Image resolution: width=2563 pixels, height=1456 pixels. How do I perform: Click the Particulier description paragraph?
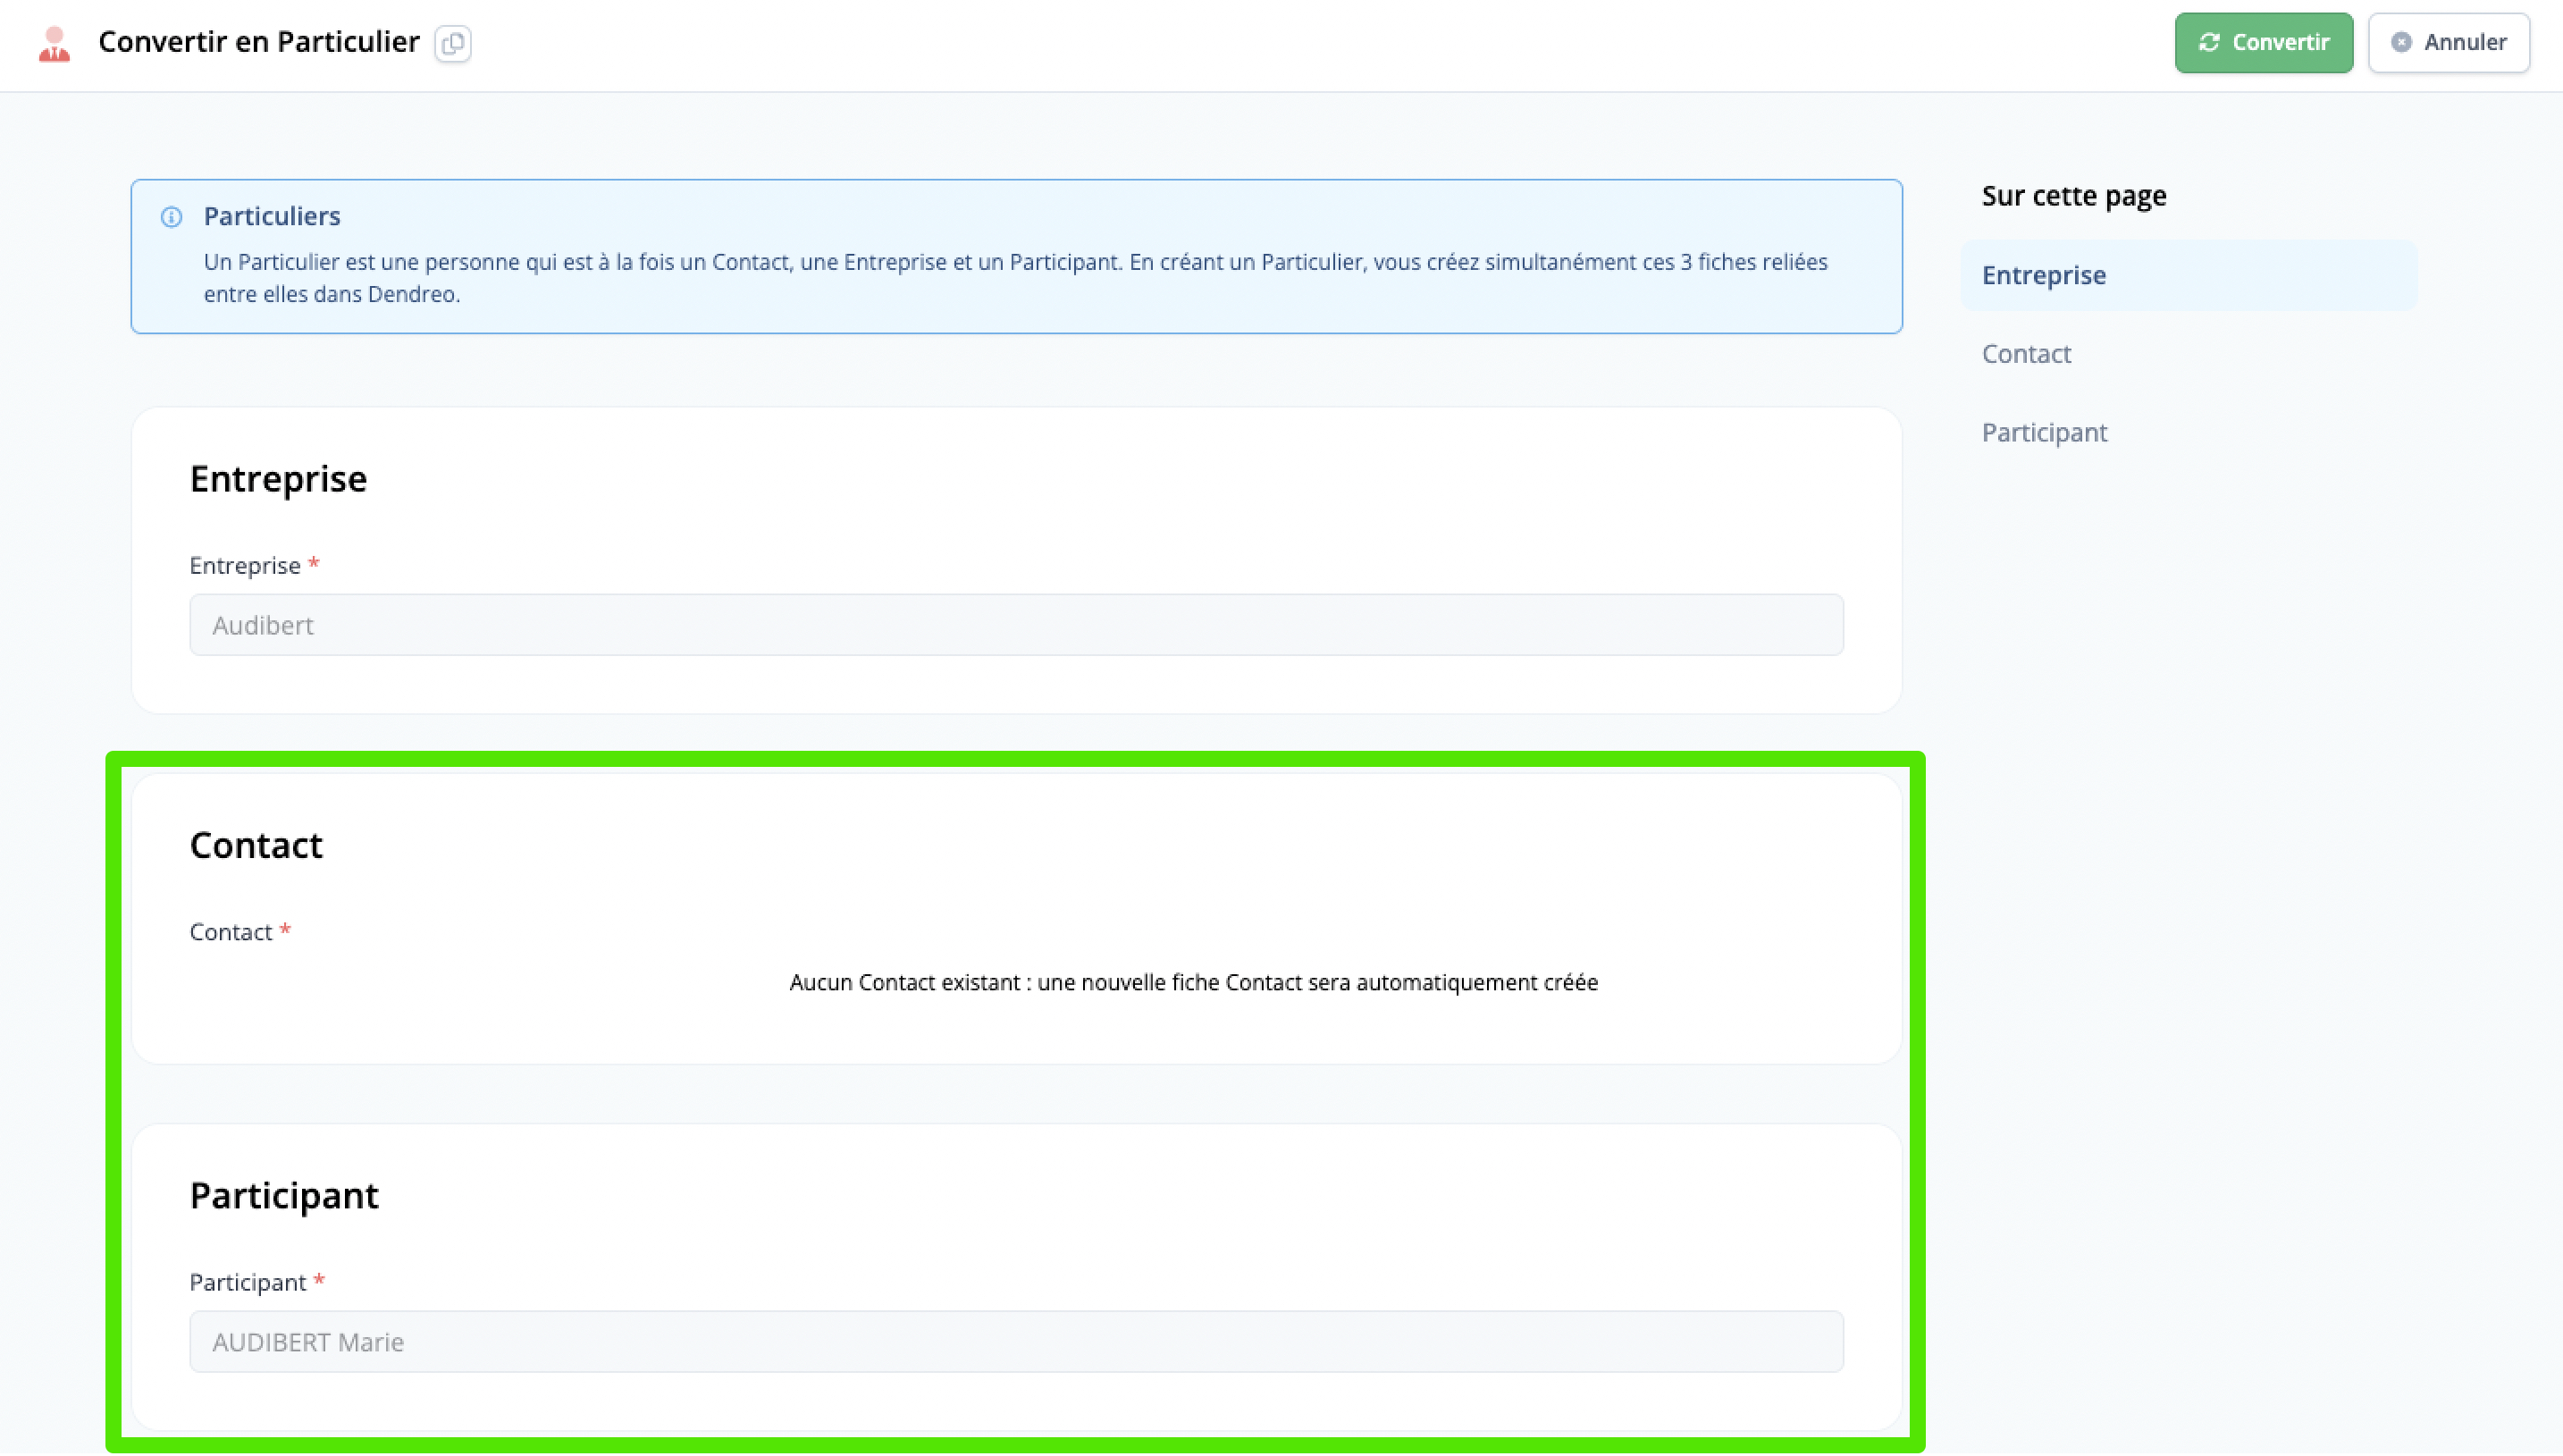pos(1015,278)
